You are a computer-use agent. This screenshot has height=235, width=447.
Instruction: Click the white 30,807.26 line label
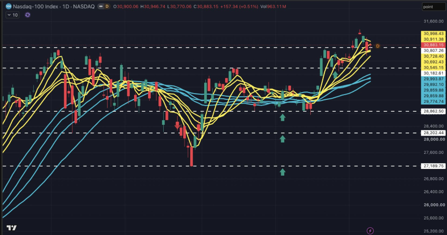coord(433,50)
